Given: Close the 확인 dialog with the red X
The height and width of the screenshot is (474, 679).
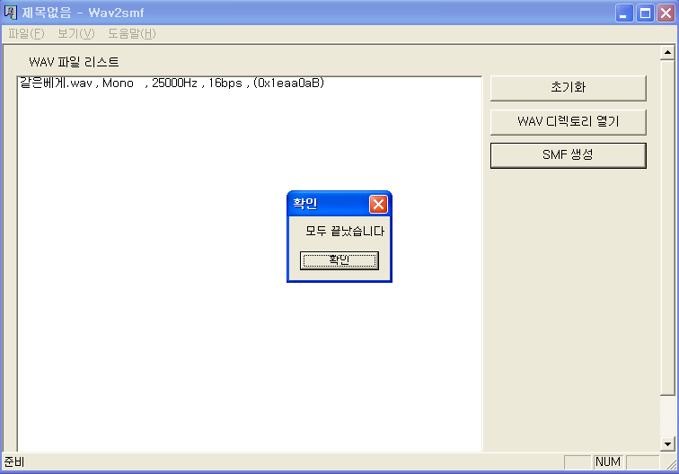Looking at the screenshot, I should (x=378, y=205).
